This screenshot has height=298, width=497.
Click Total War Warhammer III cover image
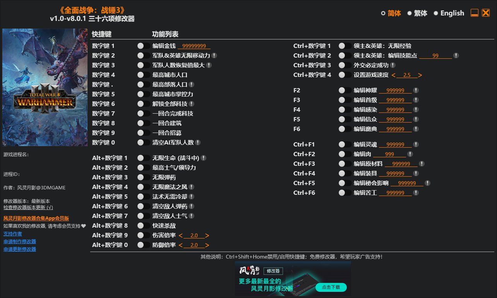pos(45,87)
